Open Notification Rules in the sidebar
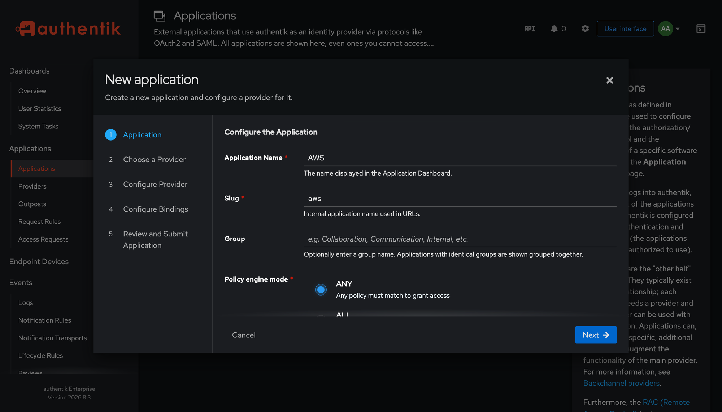This screenshot has width=722, height=412. pyautogui.click(x=45, y=320)
